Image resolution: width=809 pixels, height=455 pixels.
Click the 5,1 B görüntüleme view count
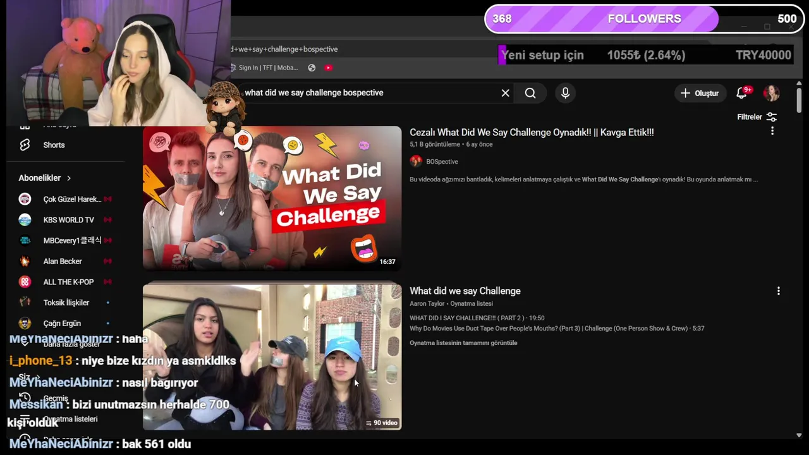point(435,145)
